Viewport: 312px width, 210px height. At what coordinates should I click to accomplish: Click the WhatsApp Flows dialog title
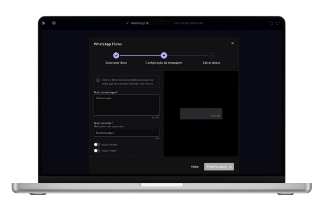(108, 44)
